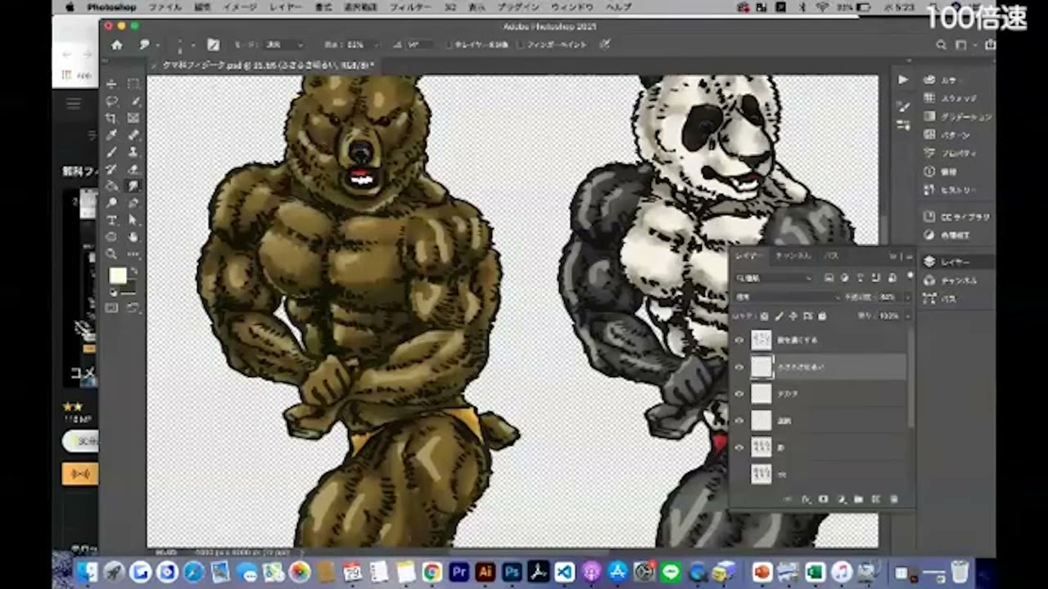This screenshot has width=1048, height=589.
Task: Switch to the チャンネル tab in layers panel
Action: tap(793, 256)
